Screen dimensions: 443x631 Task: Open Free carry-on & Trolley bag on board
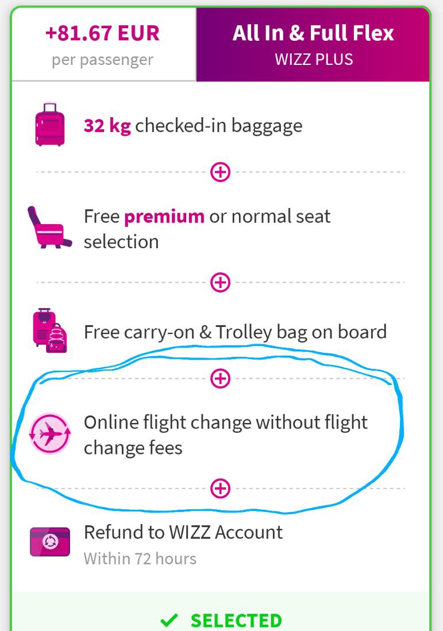(235, 332)
